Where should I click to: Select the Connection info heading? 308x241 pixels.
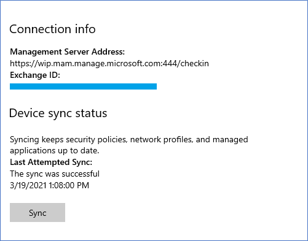point(52,29)
